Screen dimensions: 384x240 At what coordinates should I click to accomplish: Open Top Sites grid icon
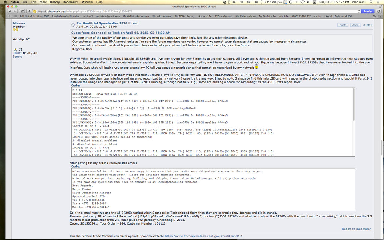pyautogui.click(x=15, y=16)
